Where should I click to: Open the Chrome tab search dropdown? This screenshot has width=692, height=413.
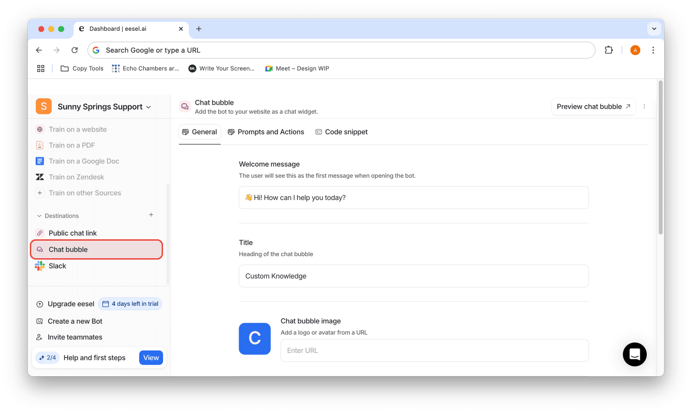(654, 29)
